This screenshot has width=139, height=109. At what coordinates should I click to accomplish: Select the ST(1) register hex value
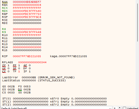pos(31,102)
